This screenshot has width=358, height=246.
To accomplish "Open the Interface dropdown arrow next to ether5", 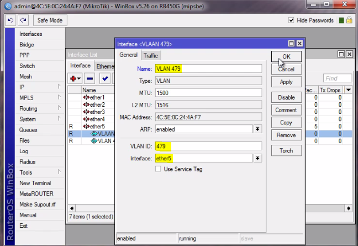I will pos(257,158).
